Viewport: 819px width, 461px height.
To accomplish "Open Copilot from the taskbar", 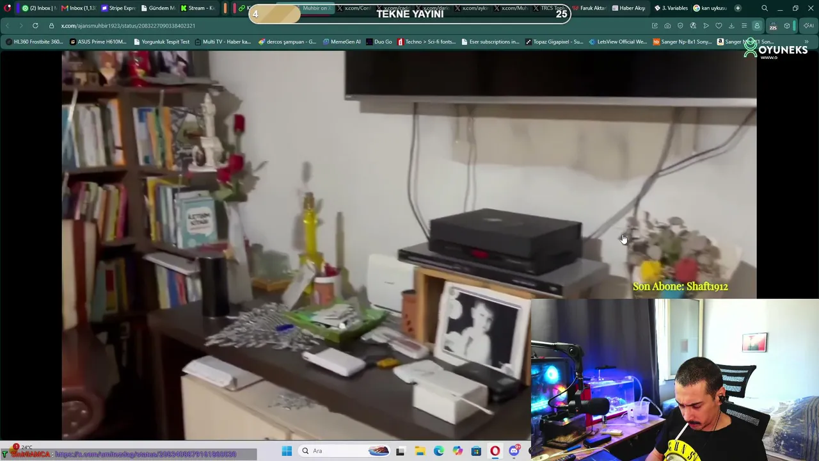I will (x=457, y=451).
